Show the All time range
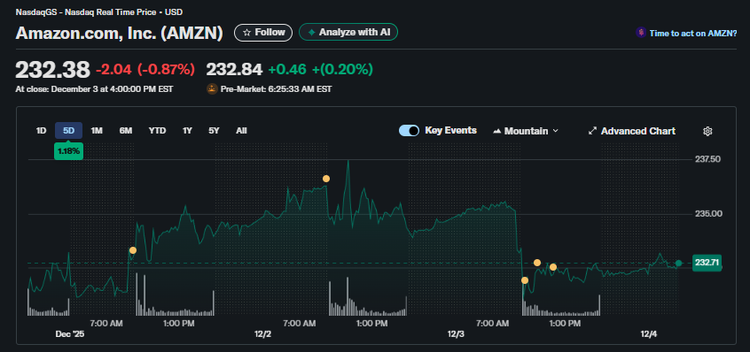Screen dimensions: 750x352 [241, 131]
